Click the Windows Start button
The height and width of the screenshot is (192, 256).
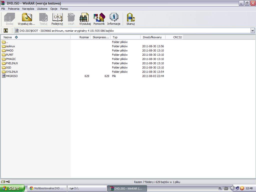pos(12,188)
